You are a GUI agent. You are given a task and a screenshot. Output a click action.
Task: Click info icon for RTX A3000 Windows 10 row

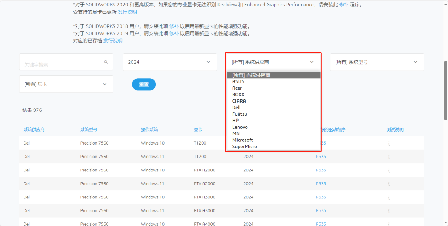click(x=389, y=197)
